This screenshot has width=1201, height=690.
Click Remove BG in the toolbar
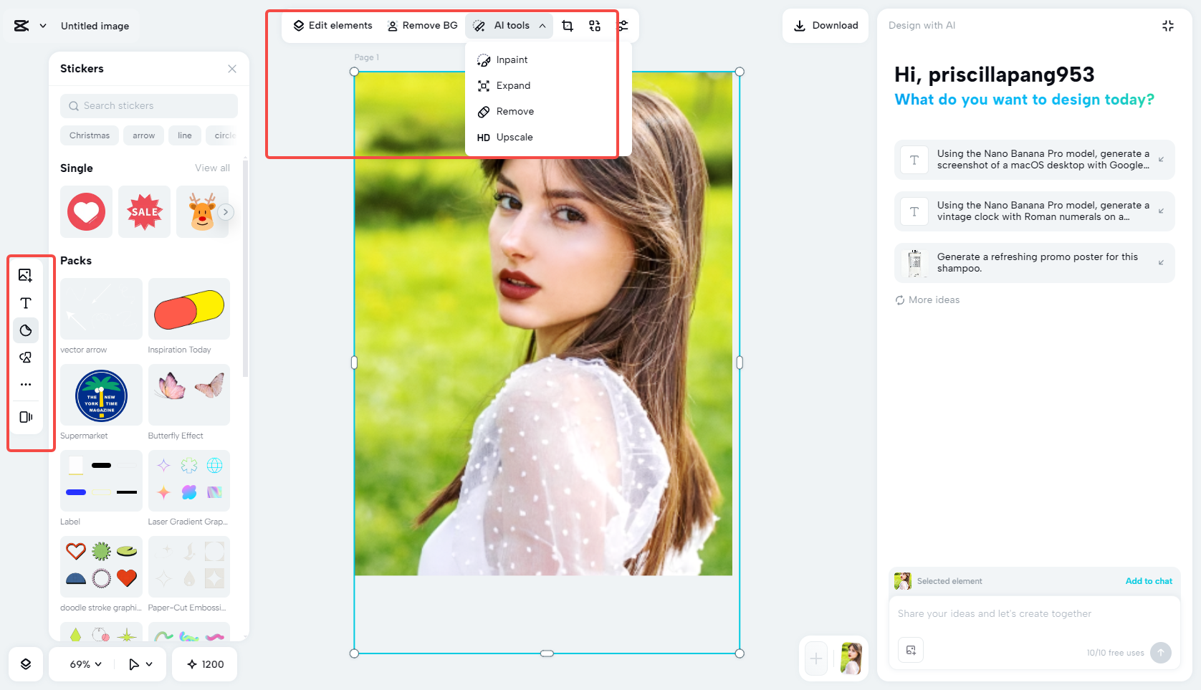tap(422, 25)
